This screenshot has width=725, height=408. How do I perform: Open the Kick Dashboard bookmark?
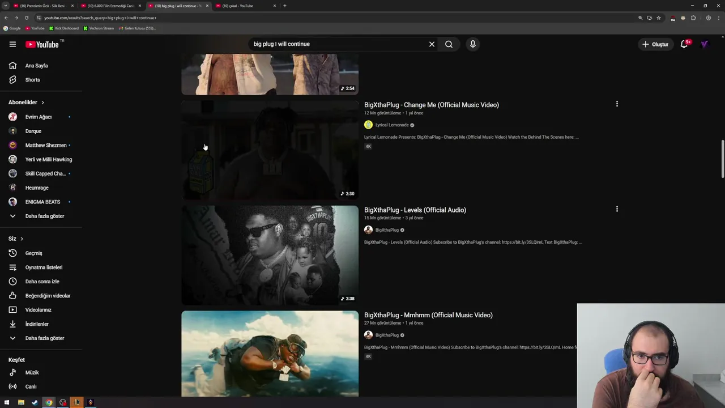[x=64, y=28]
